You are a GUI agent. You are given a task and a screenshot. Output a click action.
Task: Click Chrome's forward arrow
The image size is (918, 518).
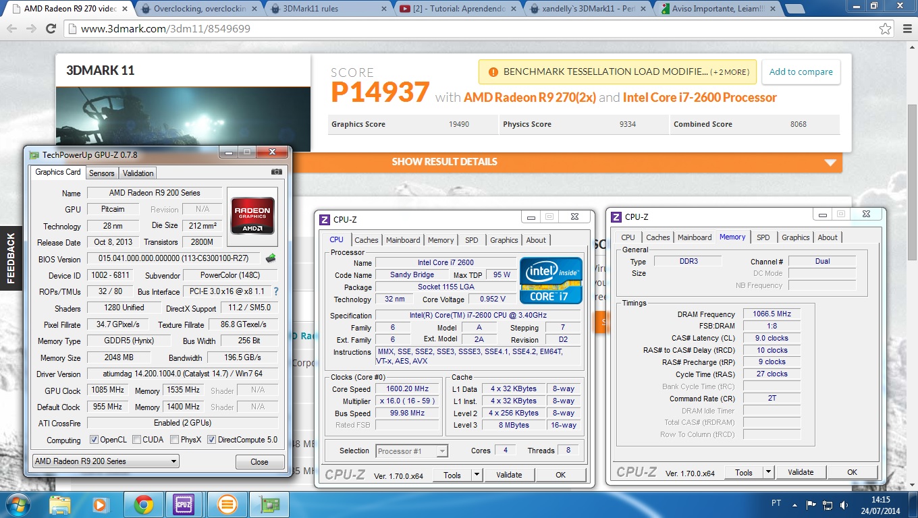31,29
